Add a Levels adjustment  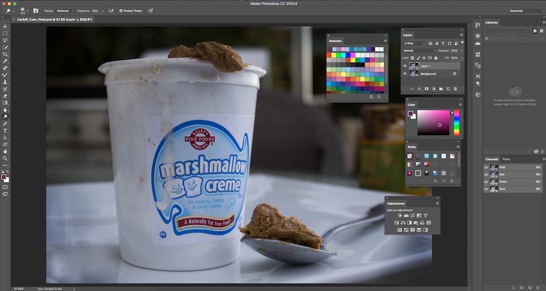[406, 215]
